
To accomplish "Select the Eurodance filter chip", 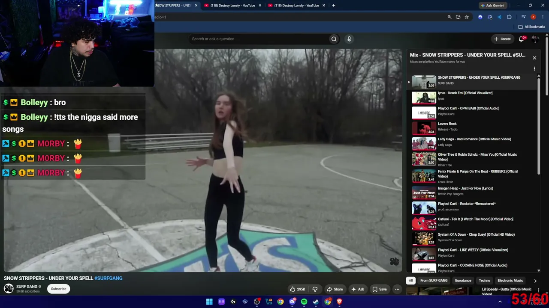I will point(463,281).
